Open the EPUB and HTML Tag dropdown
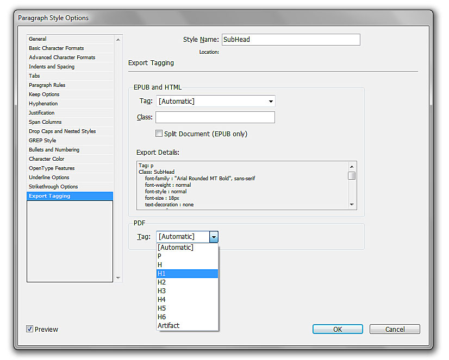The height and width of the screenshot is (360, 449). click(x=216, y=101)
